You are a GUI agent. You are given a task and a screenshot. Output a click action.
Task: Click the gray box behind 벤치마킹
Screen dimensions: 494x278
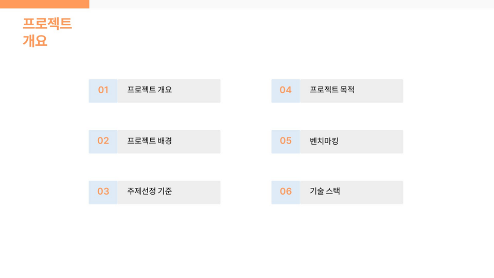pos(351,142)
